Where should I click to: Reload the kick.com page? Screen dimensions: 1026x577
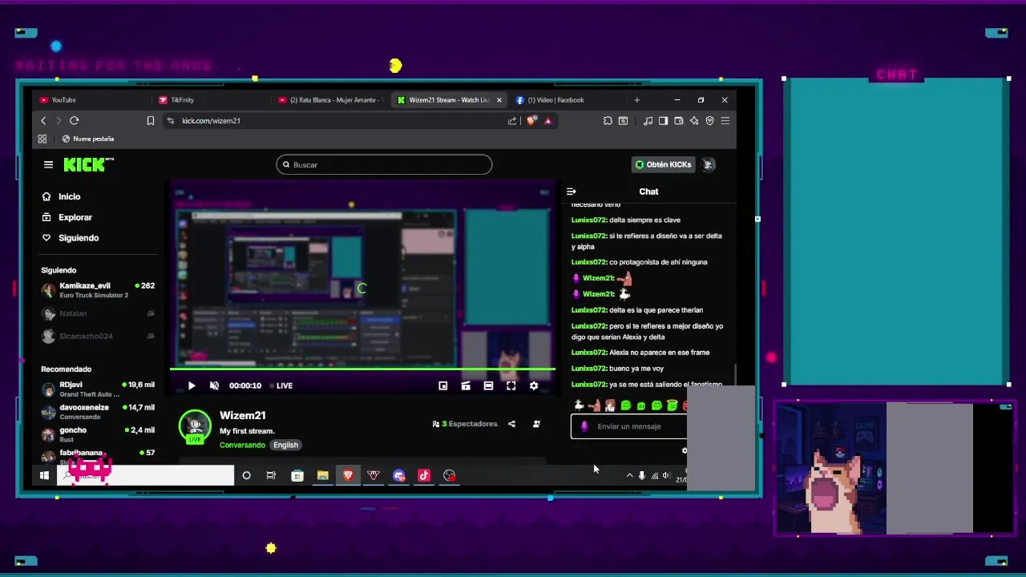coord(74,120)
